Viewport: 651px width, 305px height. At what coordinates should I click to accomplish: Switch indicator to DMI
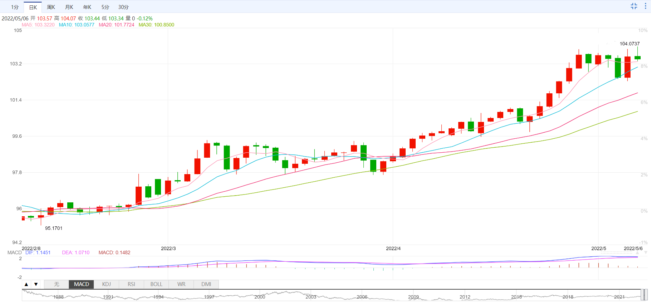(x=206, y=284)
